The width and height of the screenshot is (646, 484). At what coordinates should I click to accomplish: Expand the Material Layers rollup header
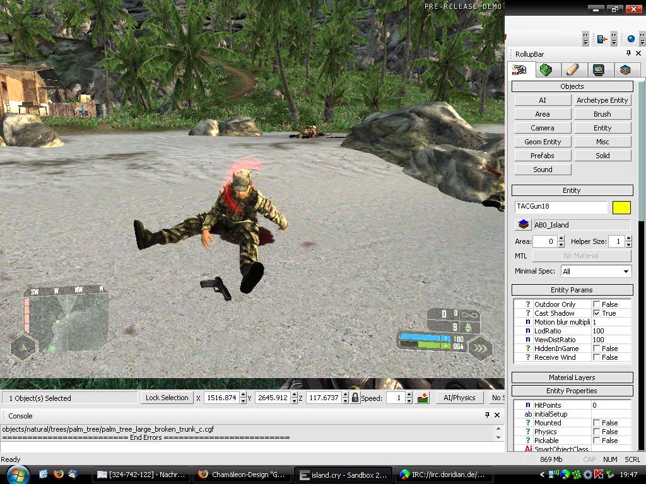coord(572,377)
